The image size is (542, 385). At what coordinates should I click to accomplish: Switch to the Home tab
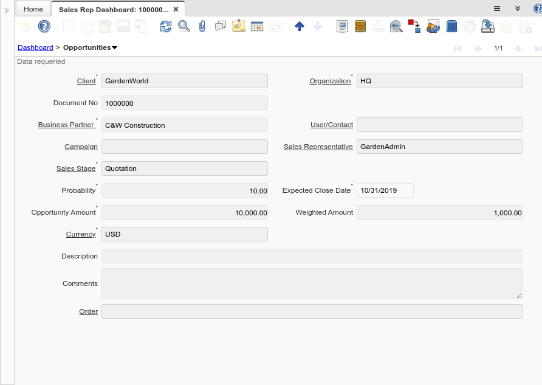click(33, 9)
